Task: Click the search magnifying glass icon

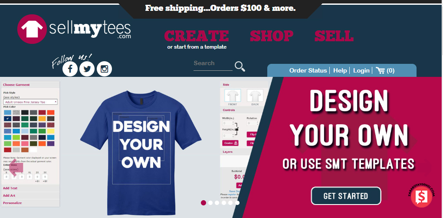Action: (x=240, y=66)
